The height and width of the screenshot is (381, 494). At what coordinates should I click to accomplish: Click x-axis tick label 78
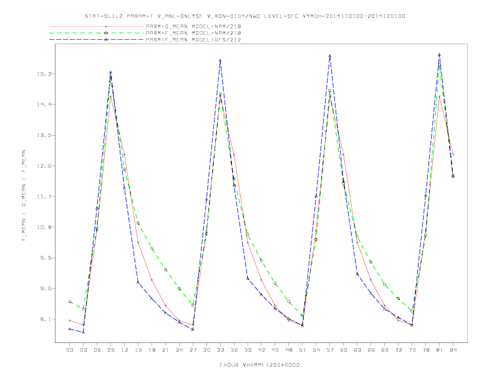(x=426, y=350)
